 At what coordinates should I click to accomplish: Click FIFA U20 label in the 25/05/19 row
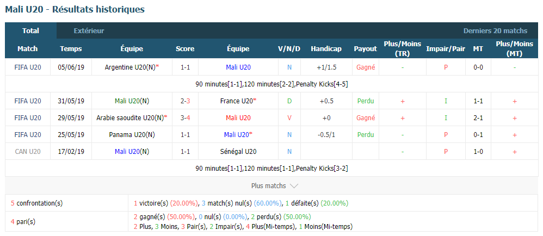(28, 135)
